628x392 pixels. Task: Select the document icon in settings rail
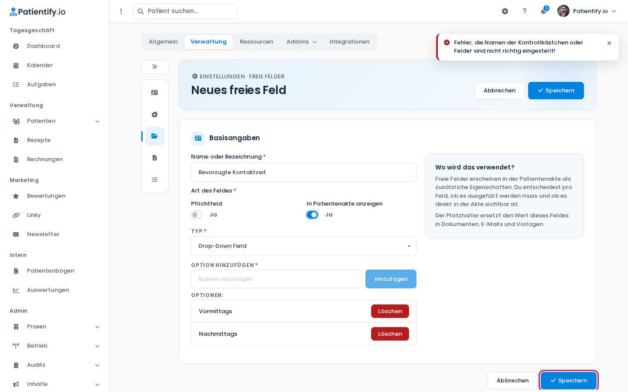[x=155, y=158]
